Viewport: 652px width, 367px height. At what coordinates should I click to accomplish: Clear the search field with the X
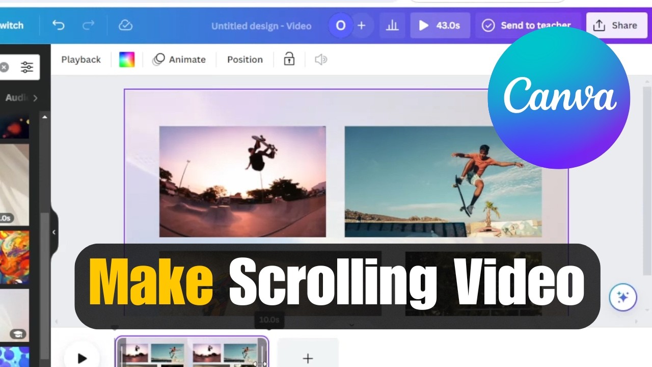4,67
